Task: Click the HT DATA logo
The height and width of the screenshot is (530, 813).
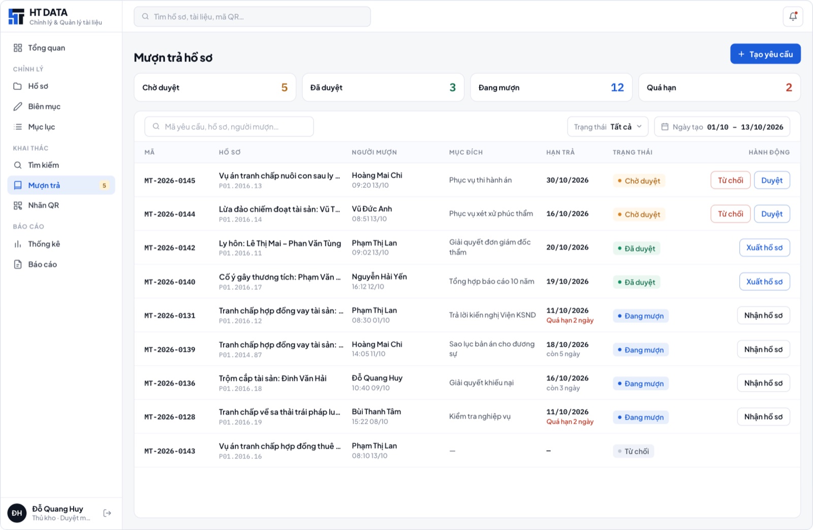Action: click(16, 17)
